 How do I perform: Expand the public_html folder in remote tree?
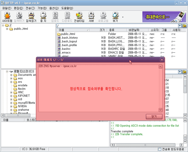pyautogui.click(x=7, y=29)
